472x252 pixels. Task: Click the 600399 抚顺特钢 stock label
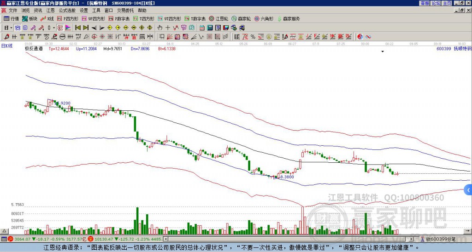(x=454, y=48)
